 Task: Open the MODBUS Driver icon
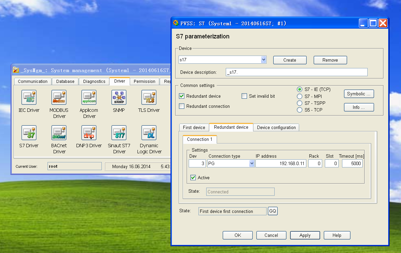59,97
